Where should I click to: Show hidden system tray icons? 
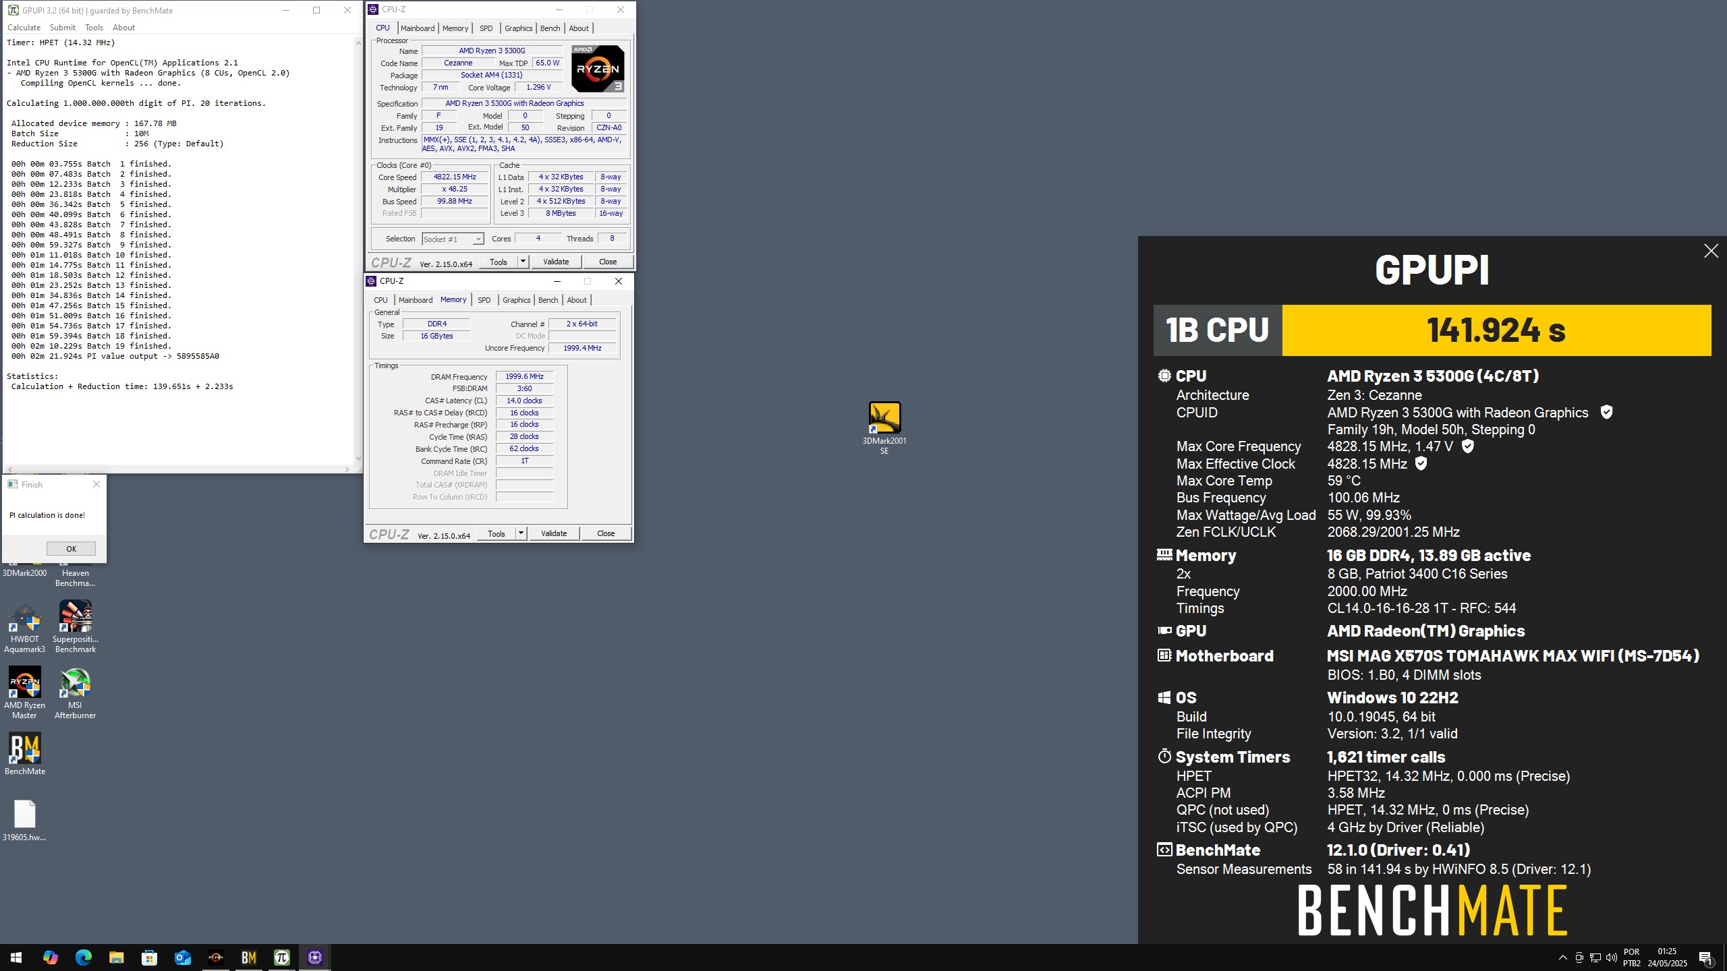click(x=1562, y=958)
